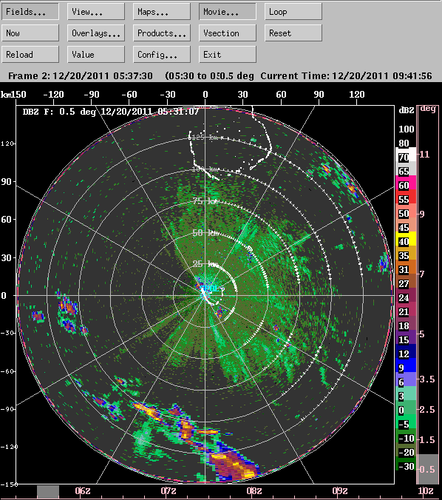Click the gray time slider marker
442x500 pixels.
tap(48, 492)
